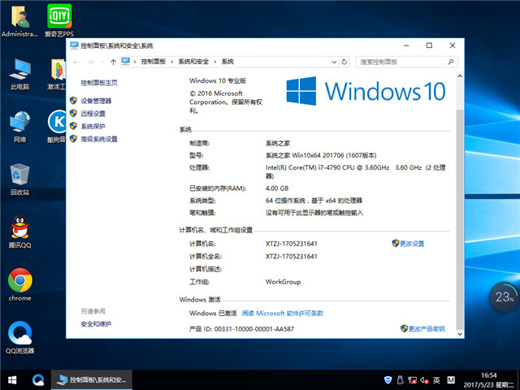Screen dimensions: 520x390
Task: Select 系统 in the address breadcrumb
Action: pyautogui.click(x=227, y=62)
